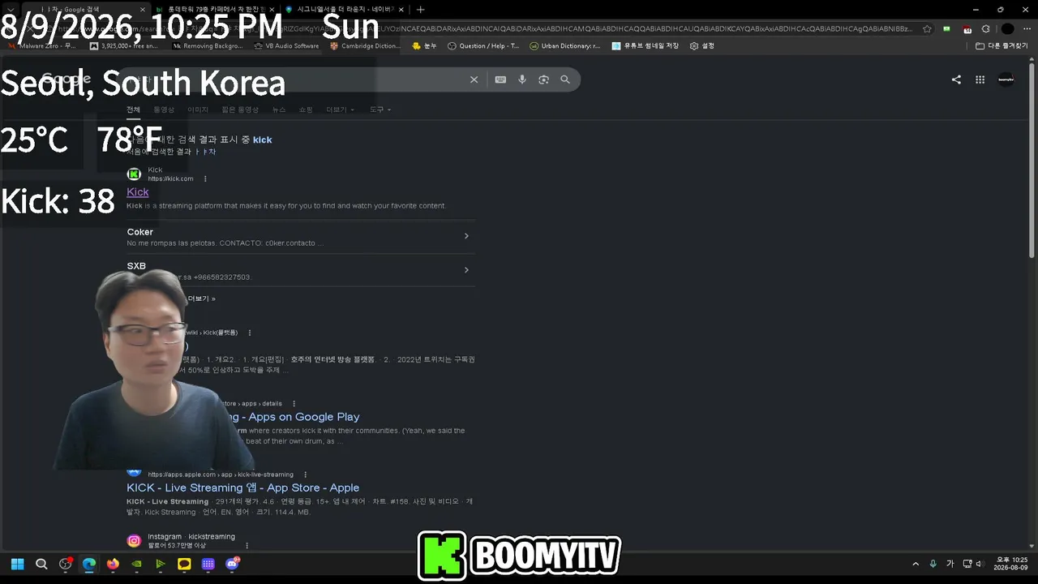Switch to the 쇼핑 tab
Viewport: 1038px width, 584px height.
[x=306, y=109]
